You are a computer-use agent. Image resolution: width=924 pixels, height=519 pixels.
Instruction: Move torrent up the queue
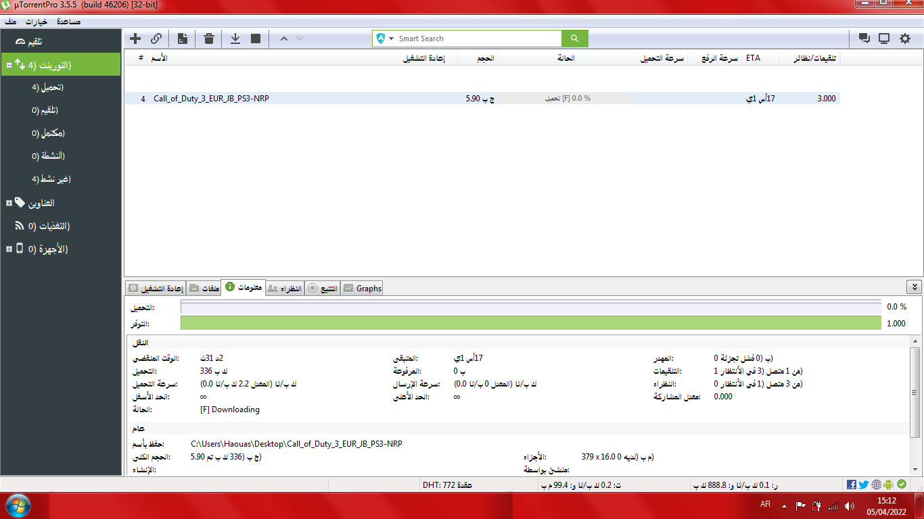click(284, 39)
